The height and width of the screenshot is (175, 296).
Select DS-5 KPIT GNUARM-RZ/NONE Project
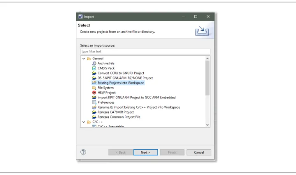(125, 78)
